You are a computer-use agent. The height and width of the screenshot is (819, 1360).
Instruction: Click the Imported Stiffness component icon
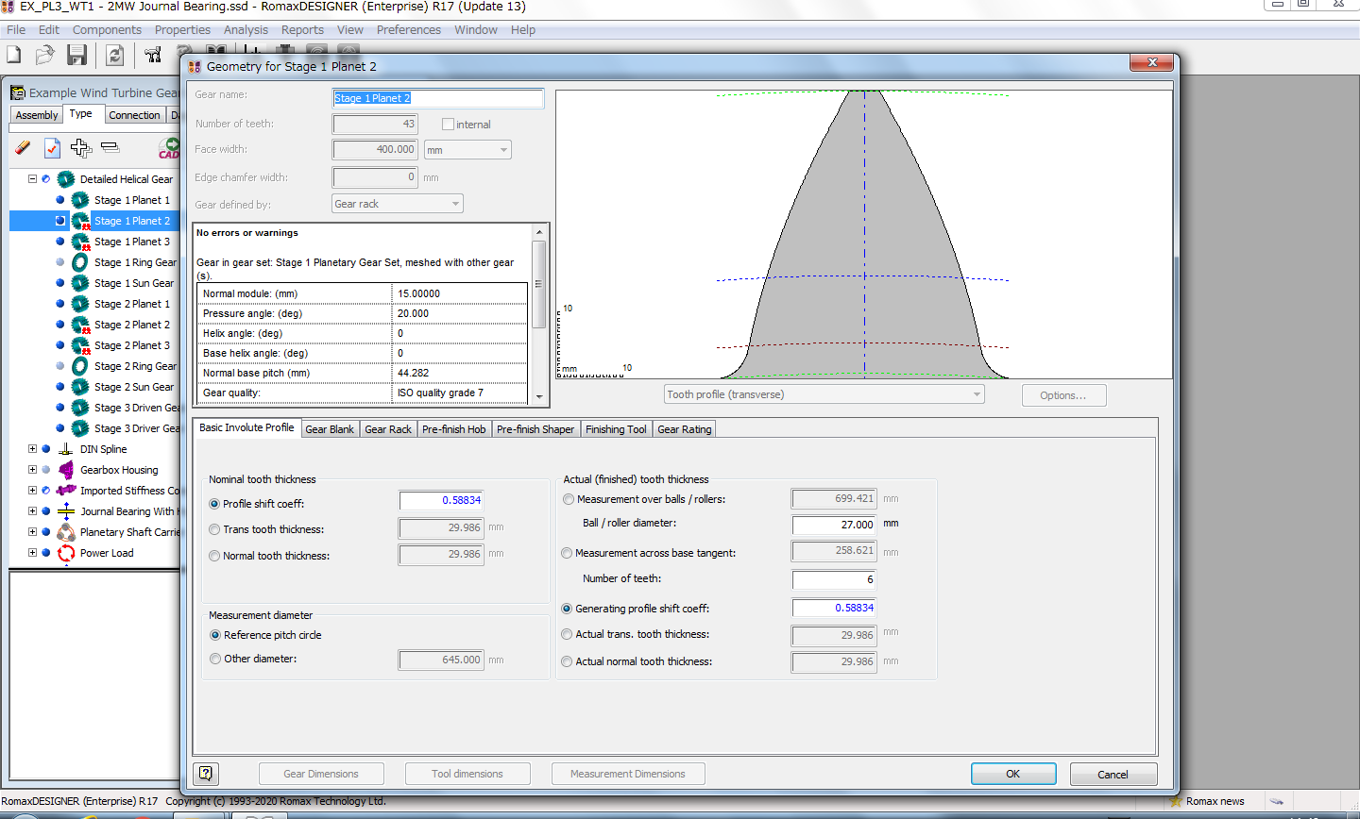66,491
